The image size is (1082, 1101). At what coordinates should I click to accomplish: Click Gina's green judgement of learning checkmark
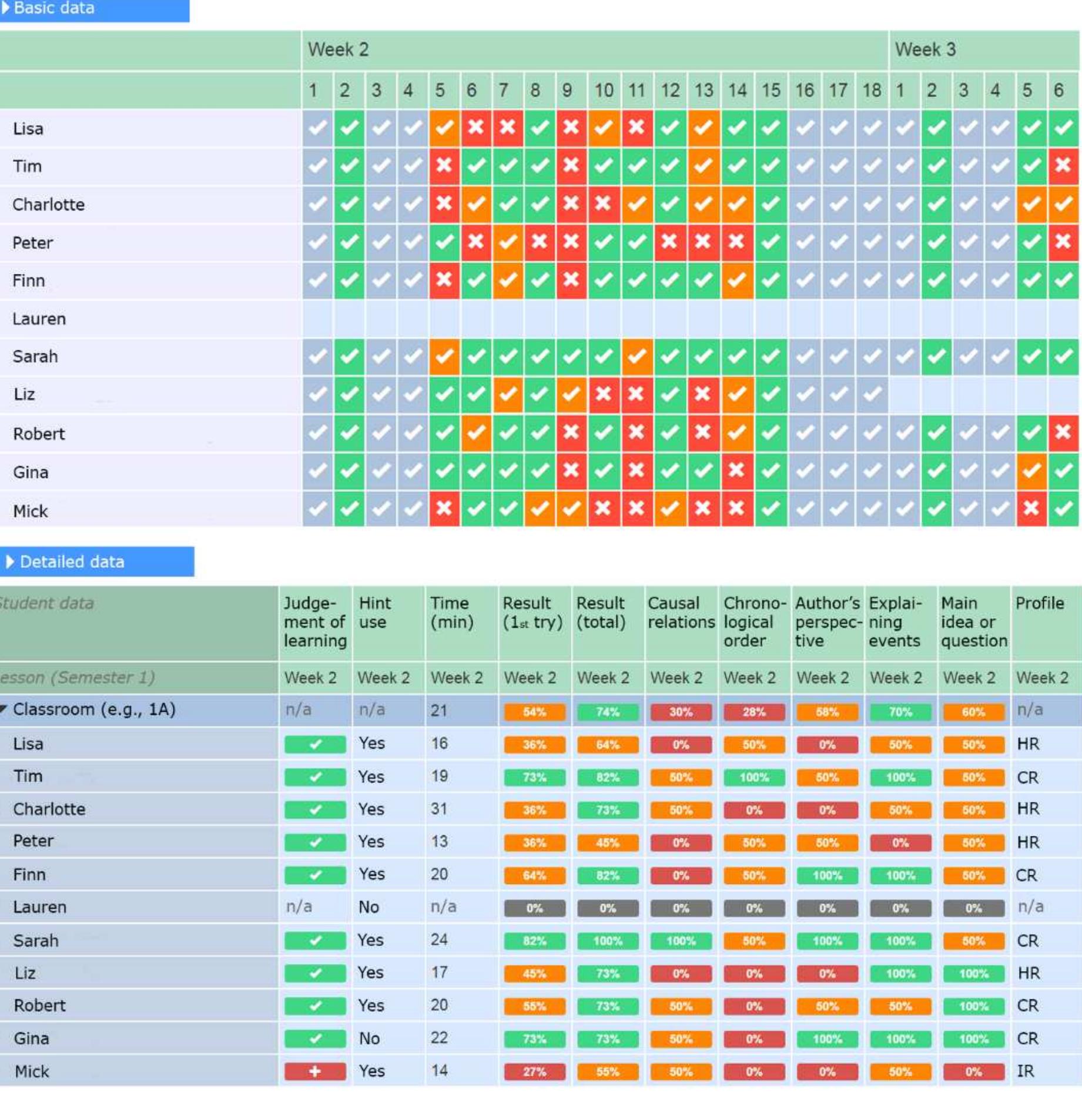(315, 1039)
